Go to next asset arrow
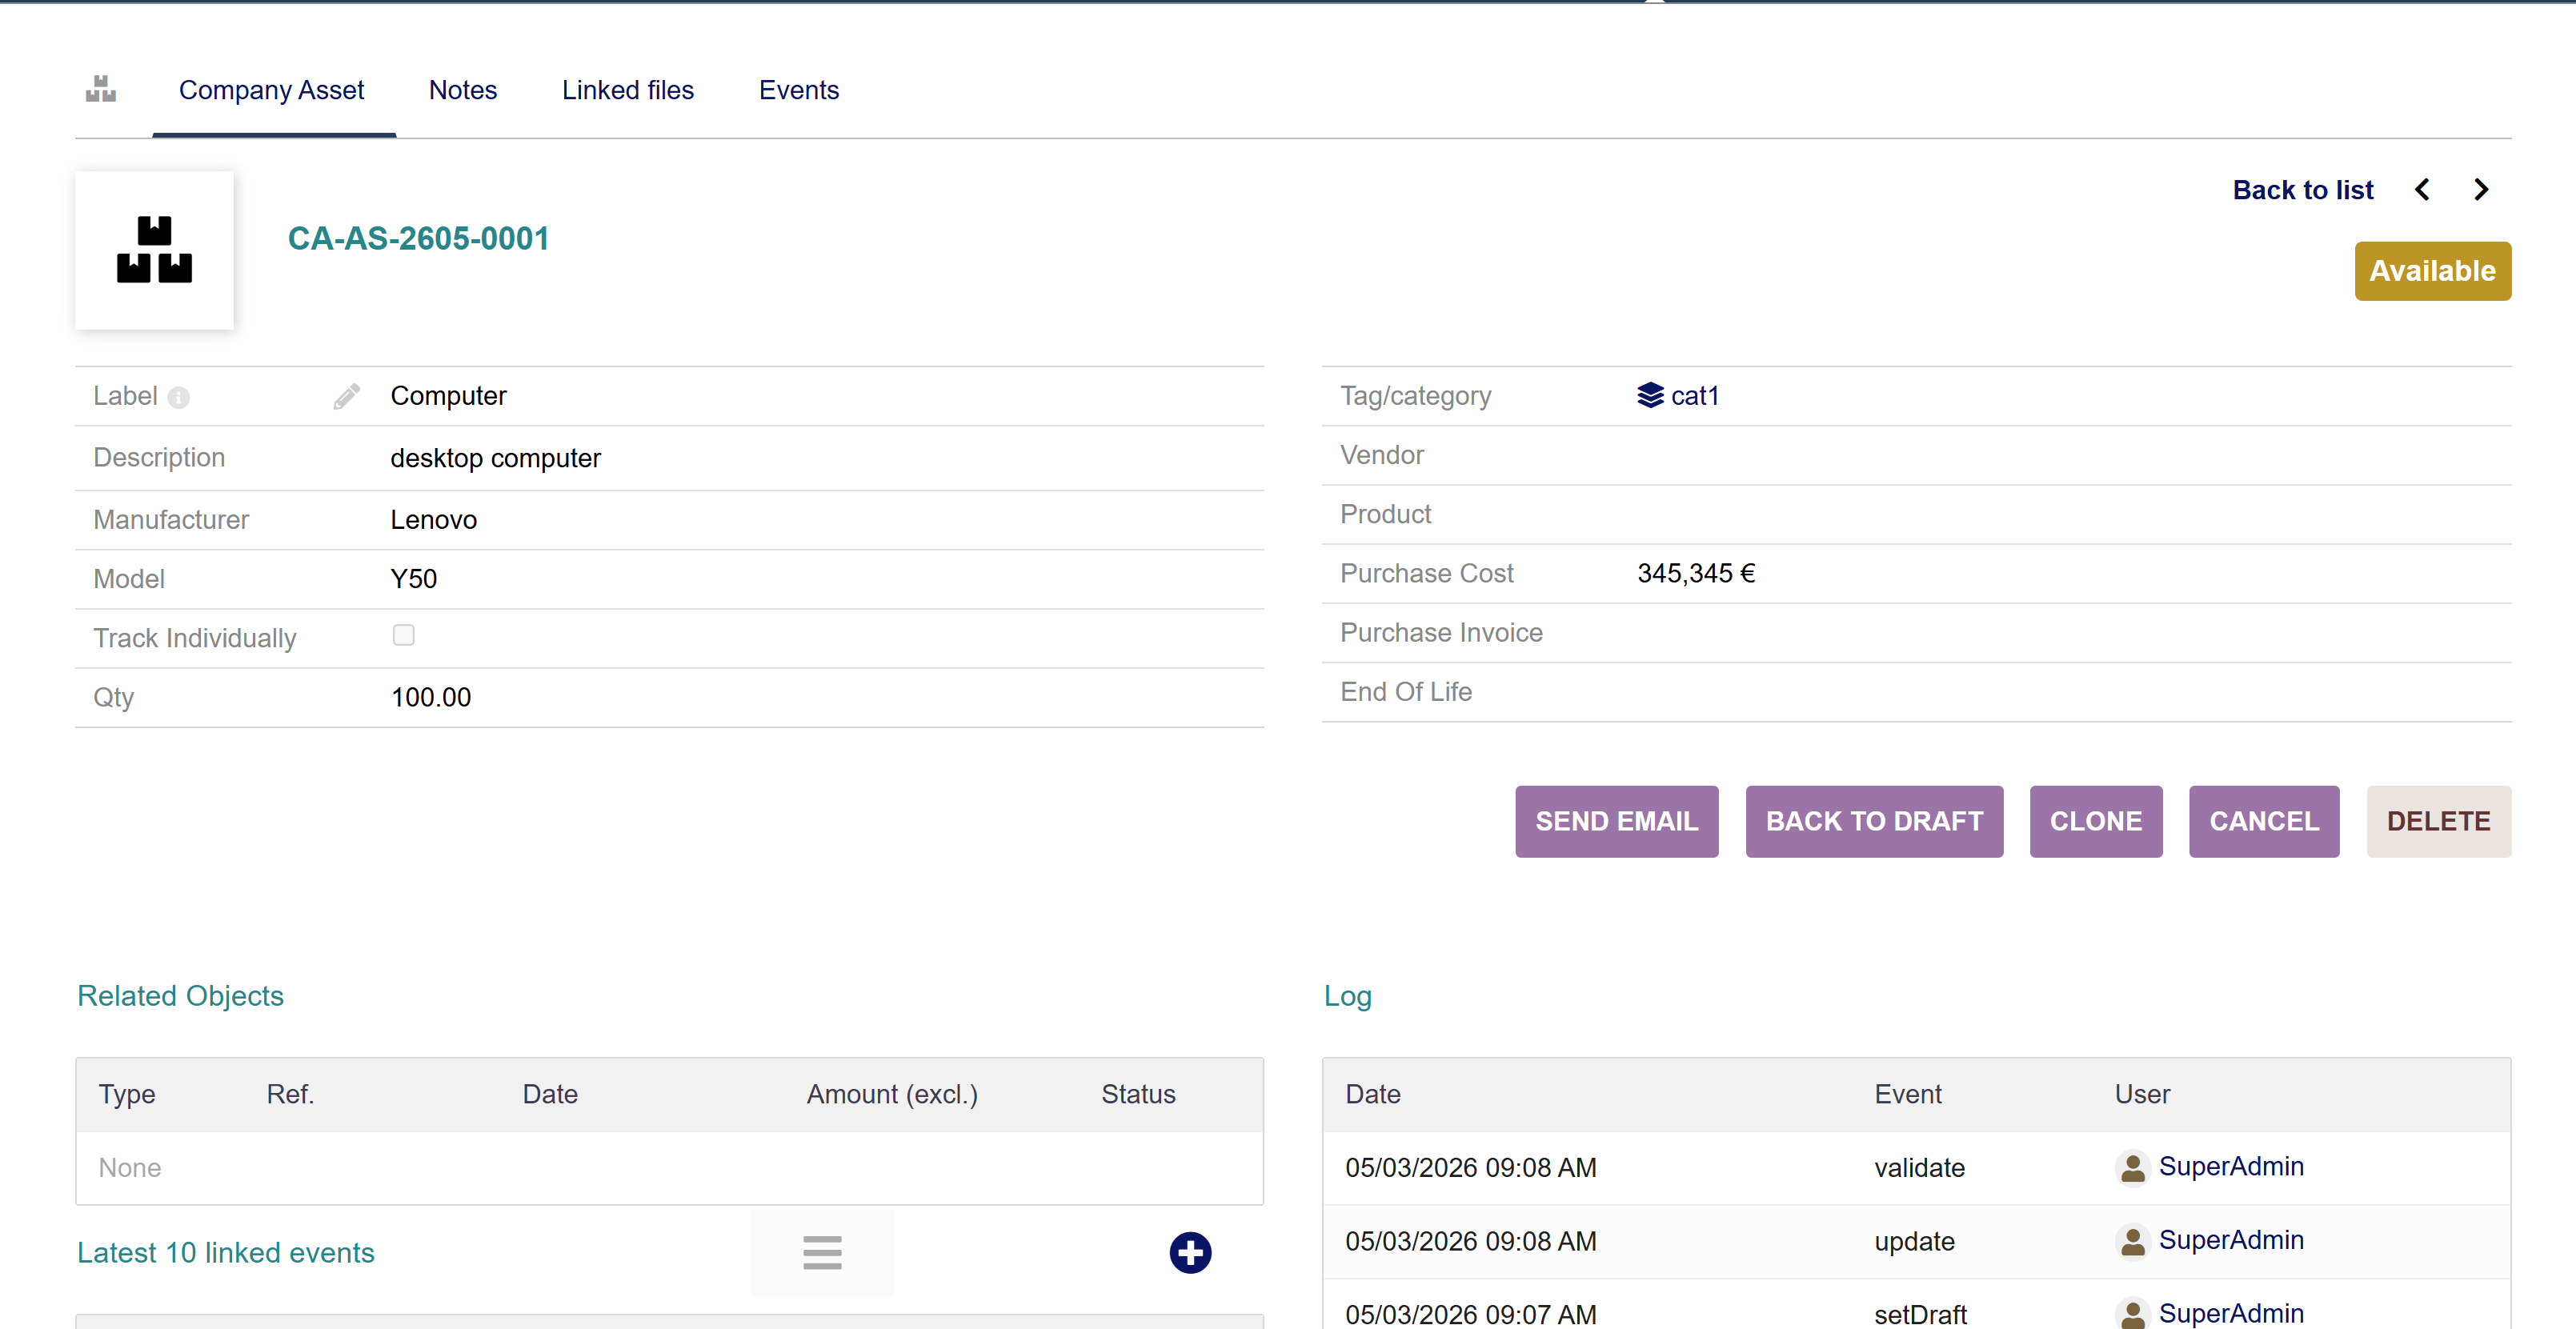 click(2481, 190)
